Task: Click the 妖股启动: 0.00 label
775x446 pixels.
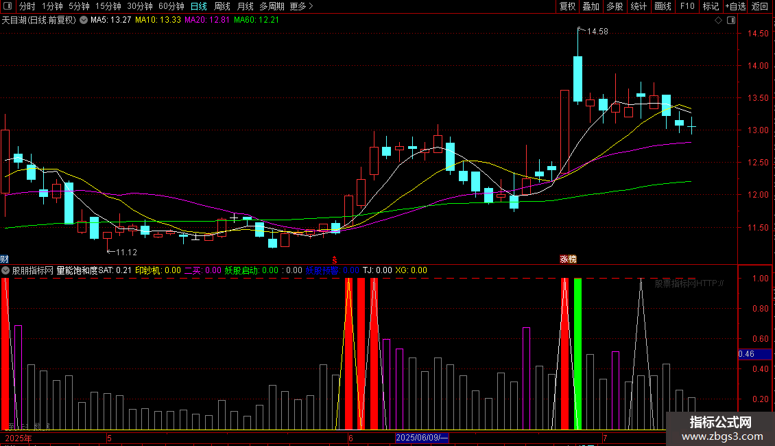Action: pos(252,270)
